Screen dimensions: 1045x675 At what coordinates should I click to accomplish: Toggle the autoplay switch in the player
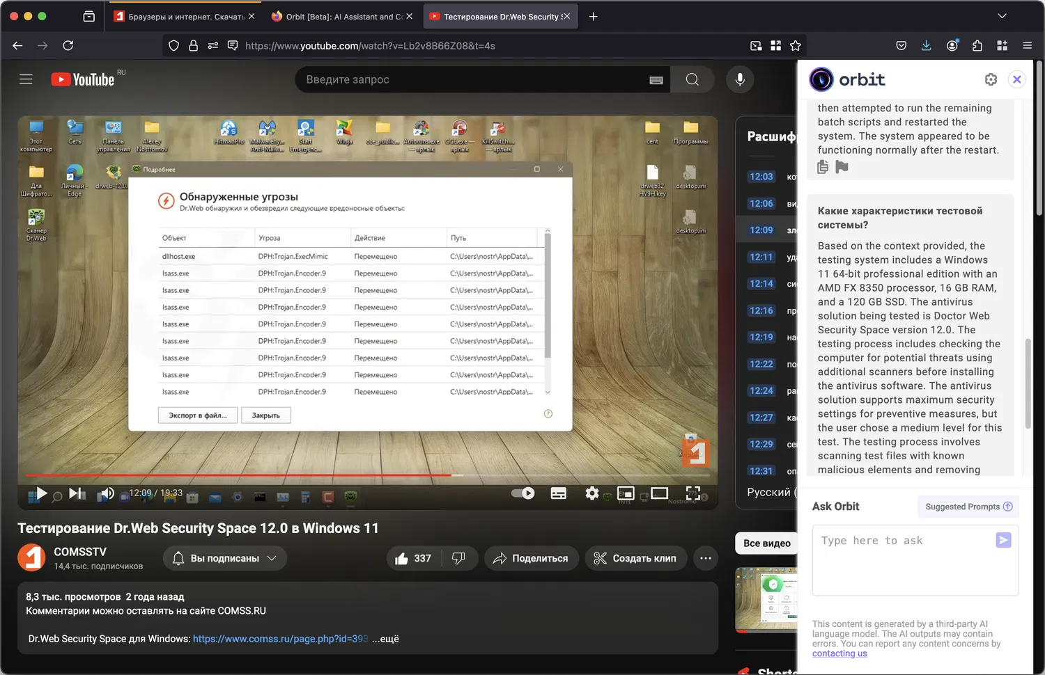pos(522,493)
